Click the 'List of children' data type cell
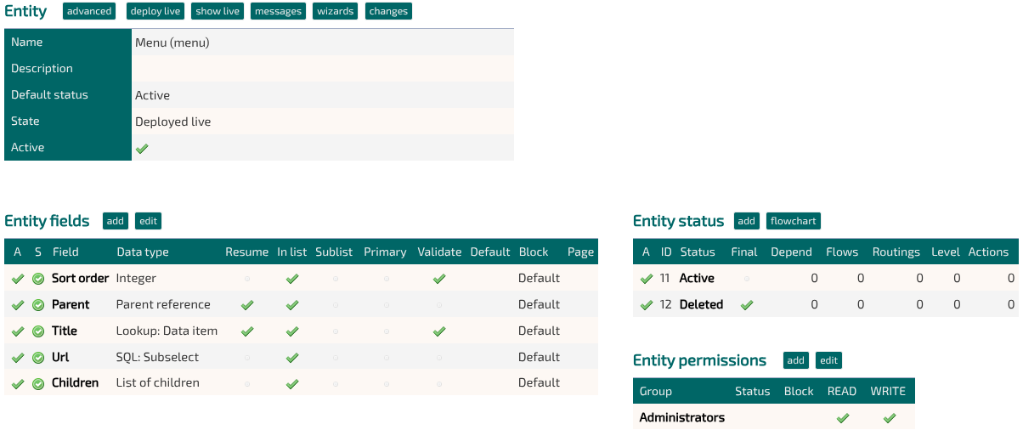 pyautogui.click(x=158, y=382)
